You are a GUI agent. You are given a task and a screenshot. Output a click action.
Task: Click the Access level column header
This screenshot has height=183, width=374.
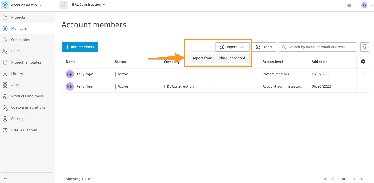tap(273, 62)
